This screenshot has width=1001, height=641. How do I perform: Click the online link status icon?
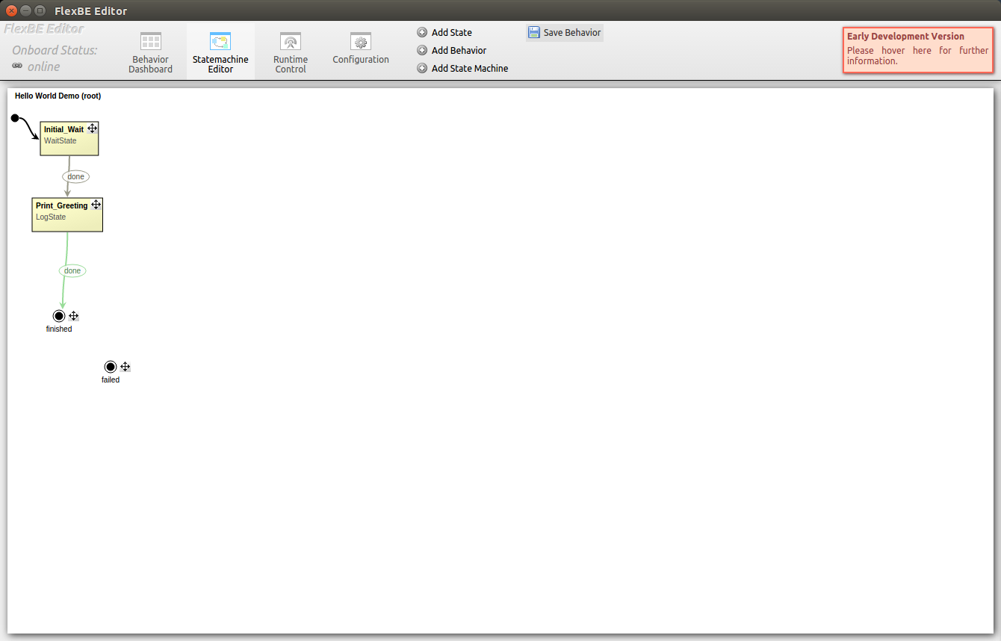coord(17,66)
